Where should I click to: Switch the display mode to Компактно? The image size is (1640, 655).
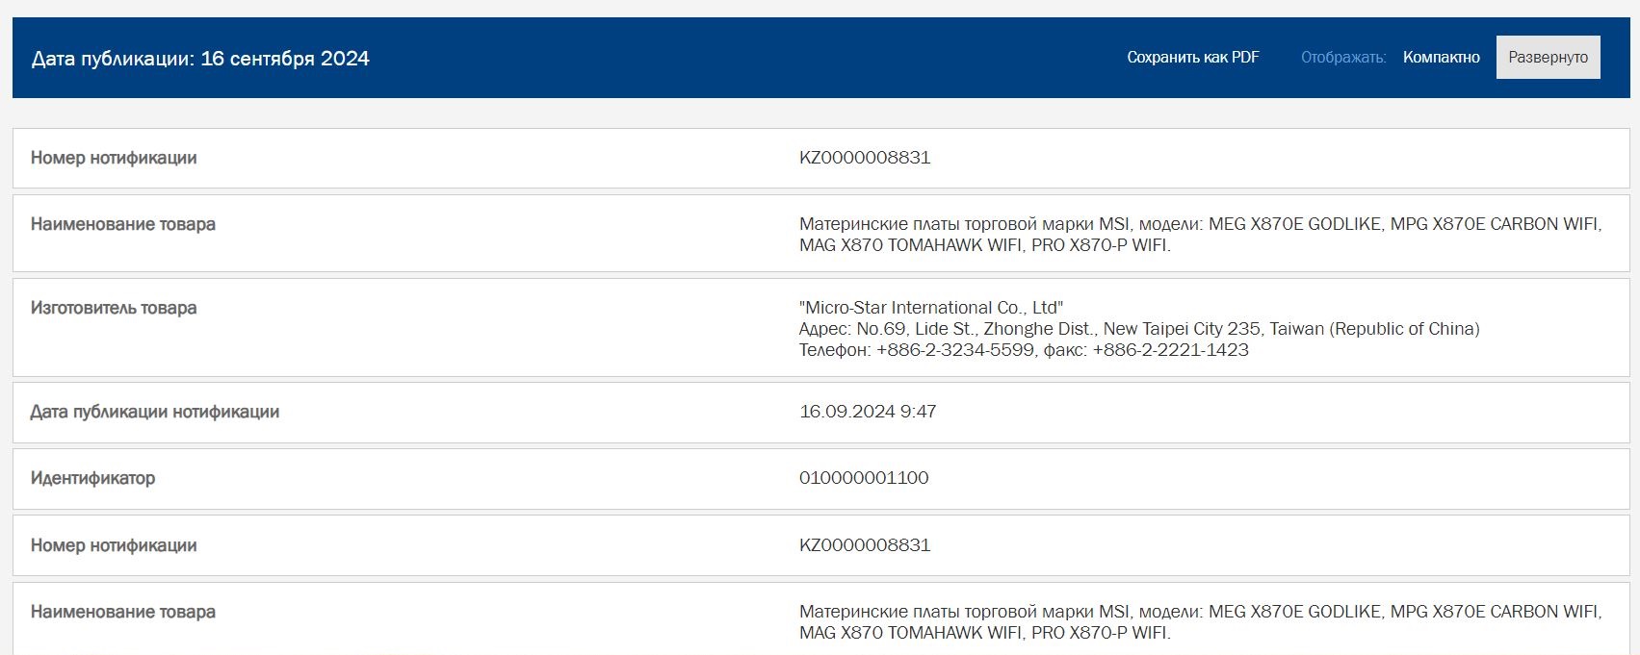(1441, 58)
